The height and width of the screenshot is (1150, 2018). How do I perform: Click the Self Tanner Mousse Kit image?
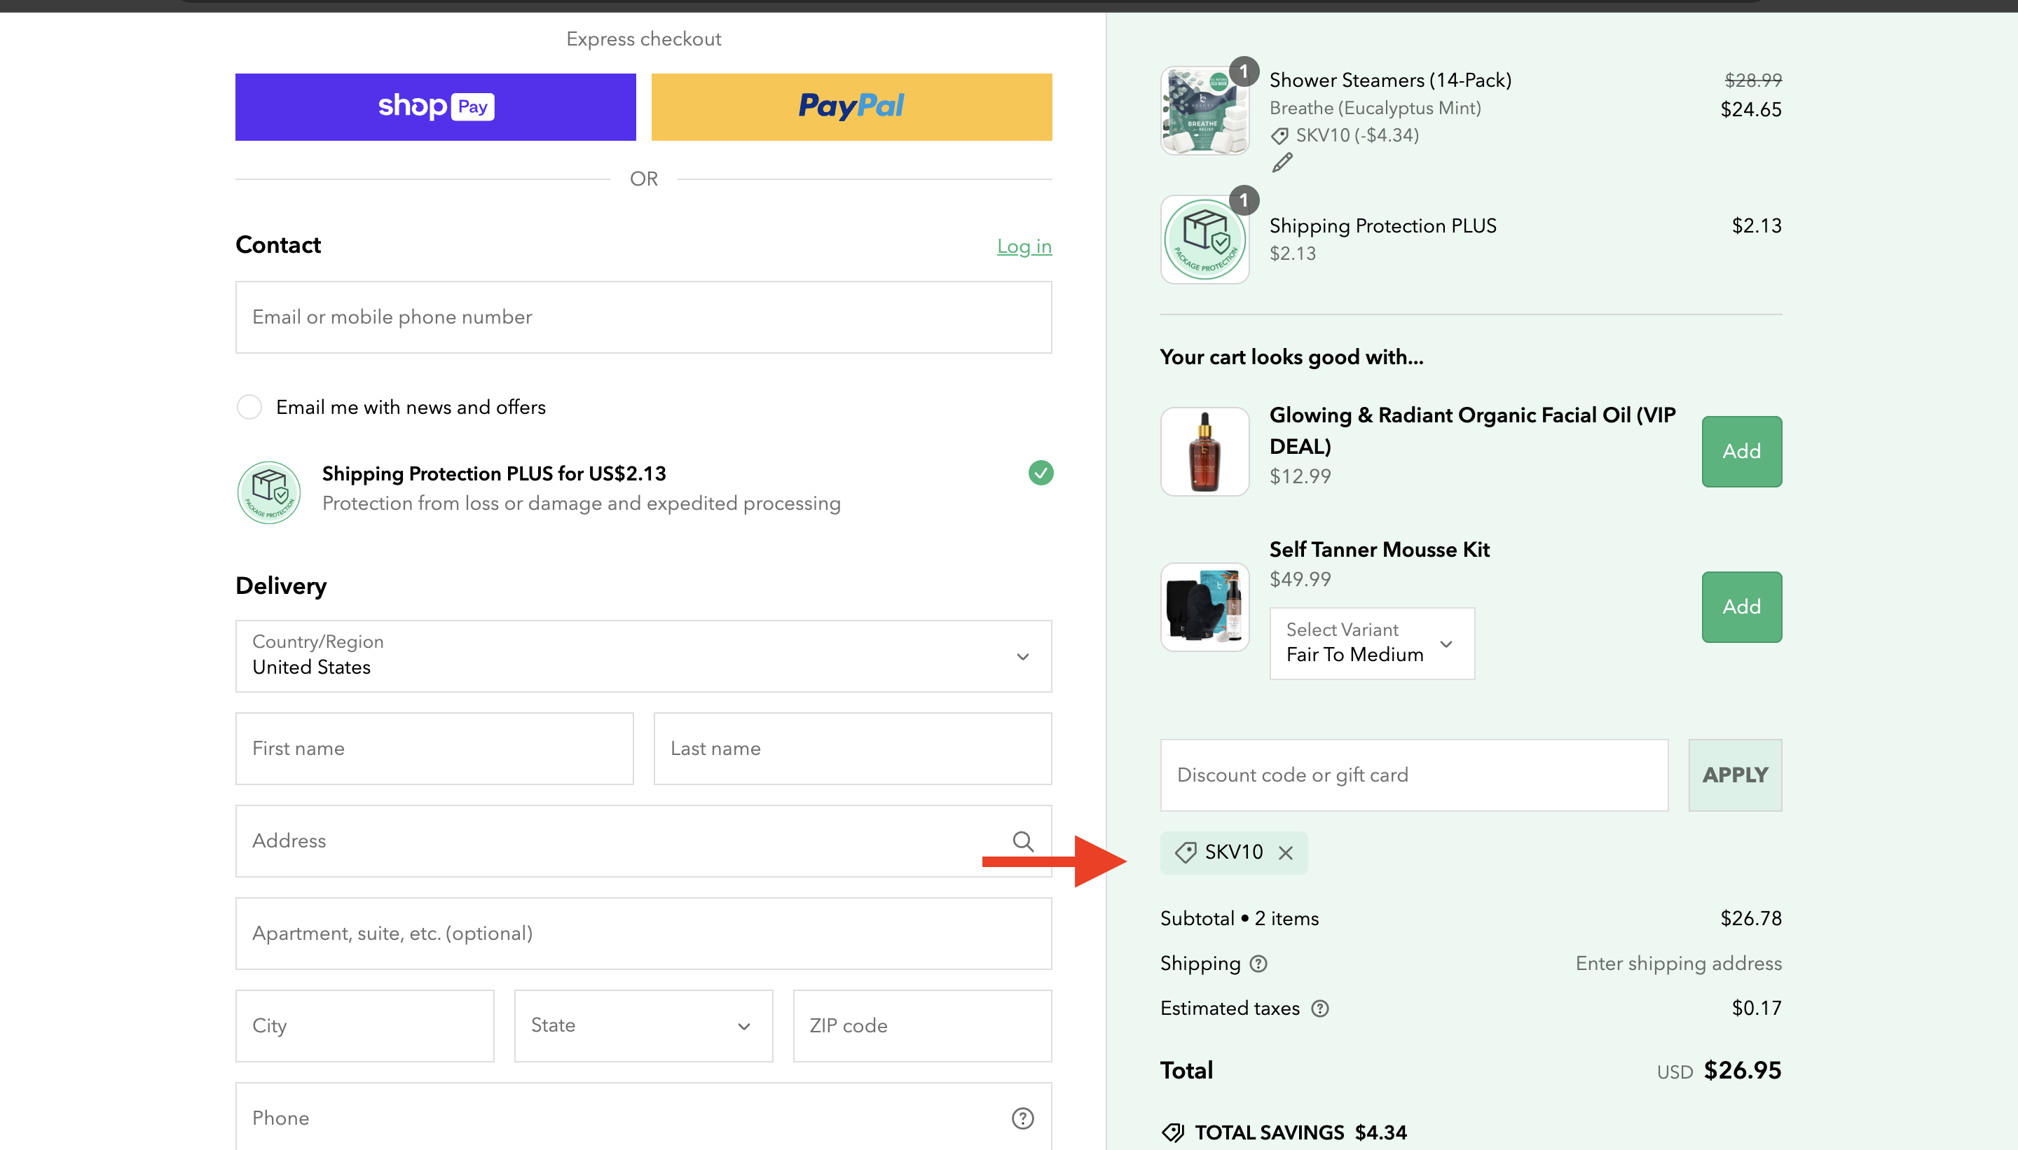click(1203, 607)
